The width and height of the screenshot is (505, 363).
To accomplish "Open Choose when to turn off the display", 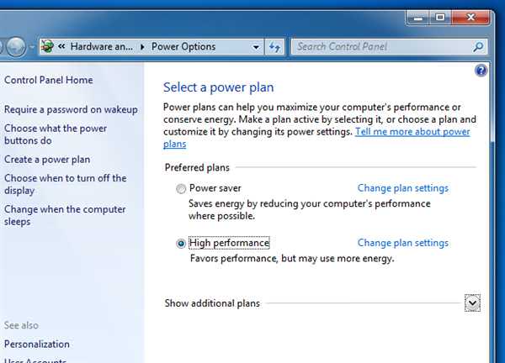I will point(66,184).
